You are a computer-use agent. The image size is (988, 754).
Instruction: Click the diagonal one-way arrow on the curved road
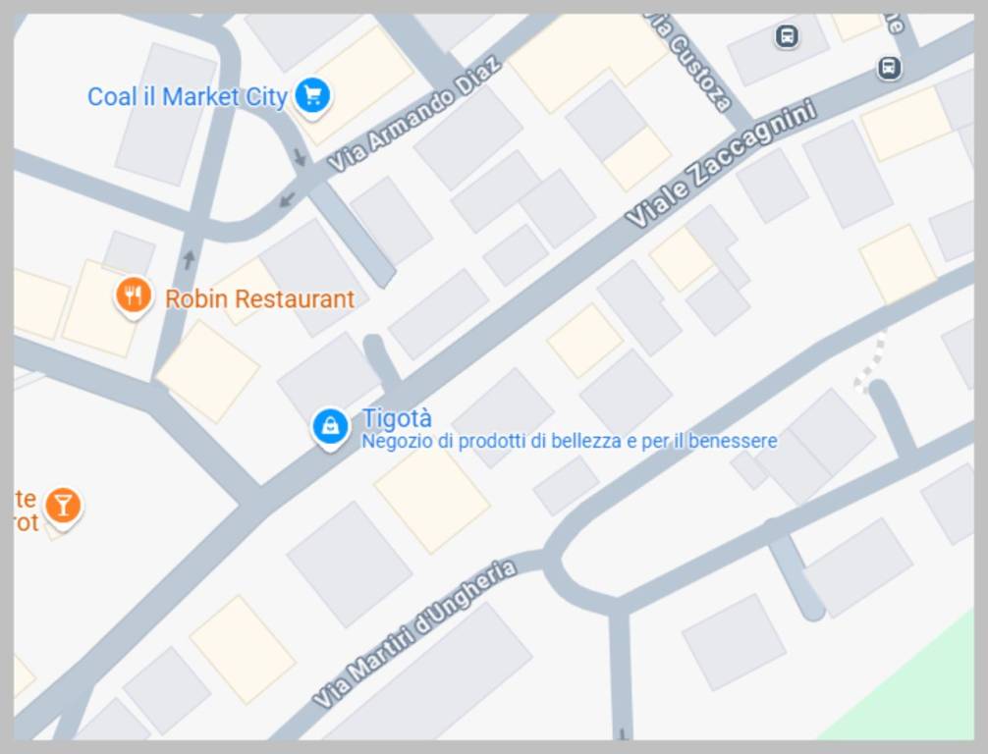pos(288,200)
